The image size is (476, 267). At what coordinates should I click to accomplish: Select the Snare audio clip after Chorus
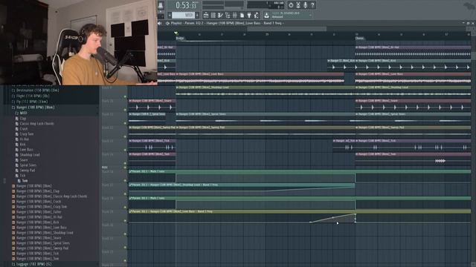413,105
